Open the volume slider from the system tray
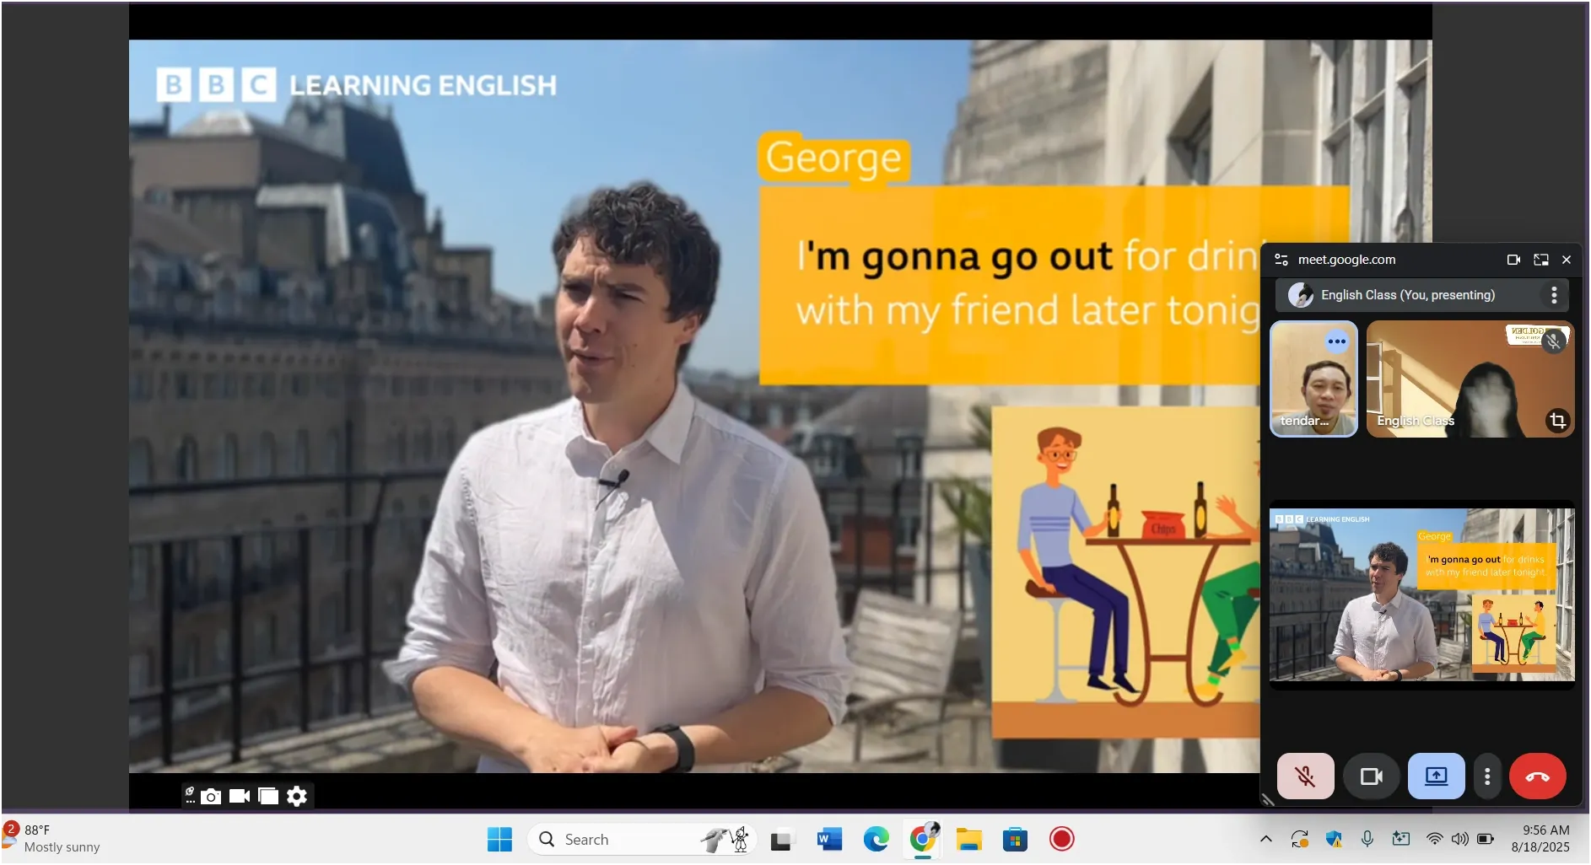The height and width of the screenshot is (865, 1591). tap(1460, 839)
